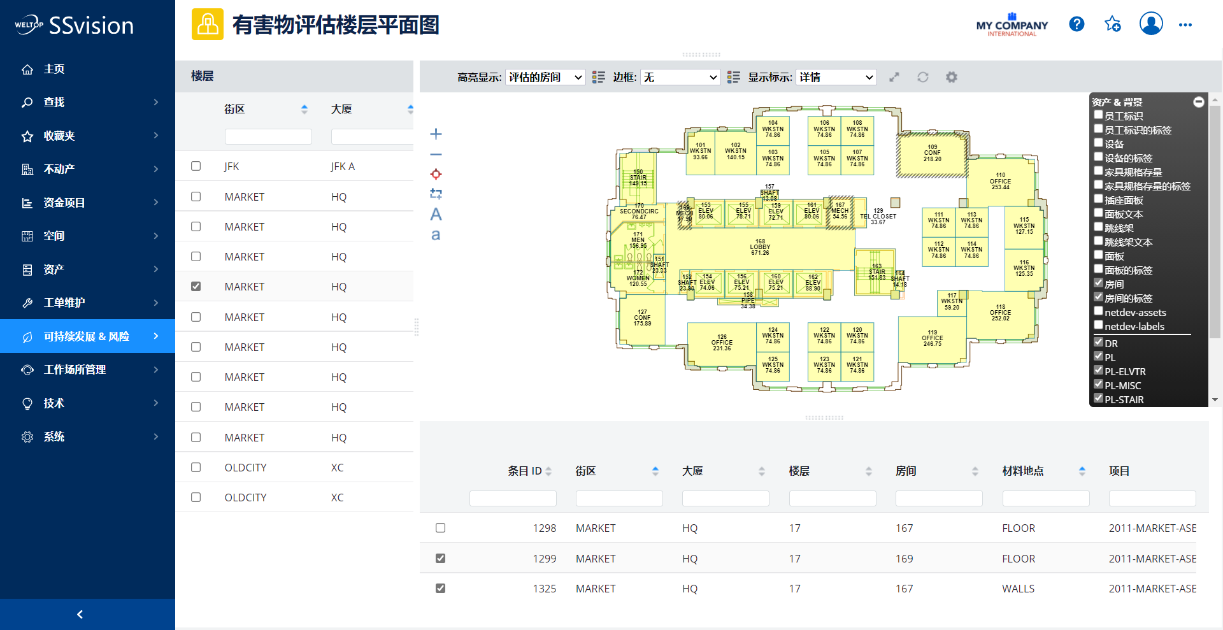The image size is (1223, 630).
Task: Sort table by 材料地点 column header
Action: 1023,471
